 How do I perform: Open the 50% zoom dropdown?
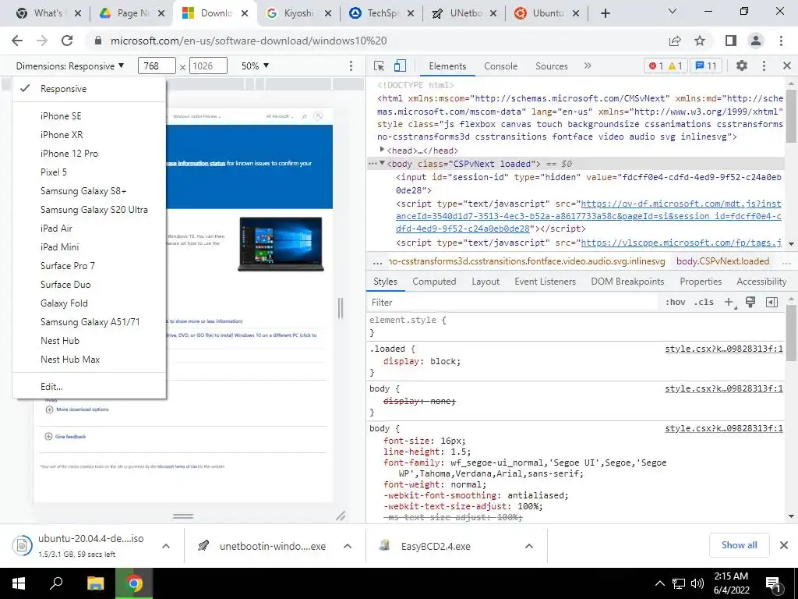click(255, 66)
